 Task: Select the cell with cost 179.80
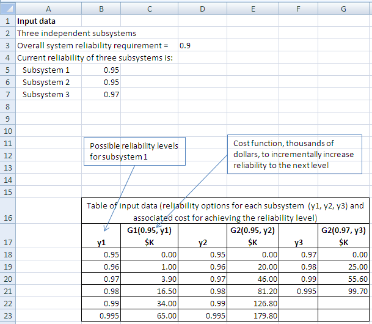253,315
